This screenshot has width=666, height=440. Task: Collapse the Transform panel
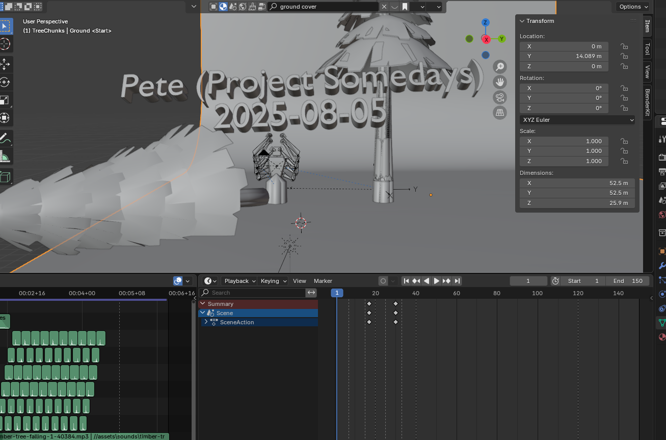tap(522, 21)
